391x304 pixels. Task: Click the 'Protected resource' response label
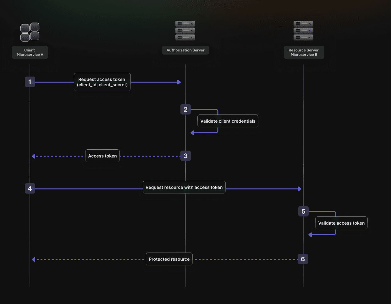(169, 259)
